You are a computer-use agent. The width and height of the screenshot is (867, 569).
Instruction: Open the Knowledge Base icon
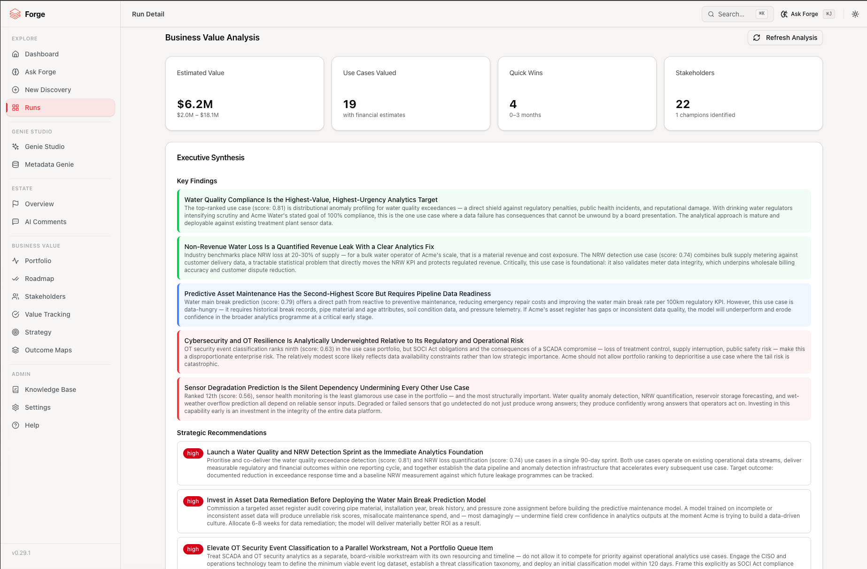coord(15,390)
